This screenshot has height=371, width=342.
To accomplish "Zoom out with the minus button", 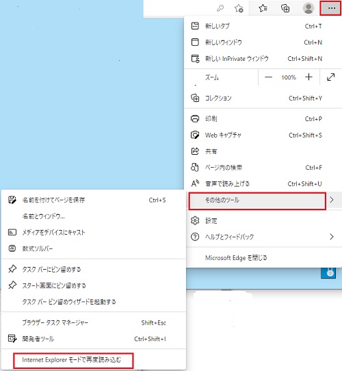I will (x=268, y=77).
